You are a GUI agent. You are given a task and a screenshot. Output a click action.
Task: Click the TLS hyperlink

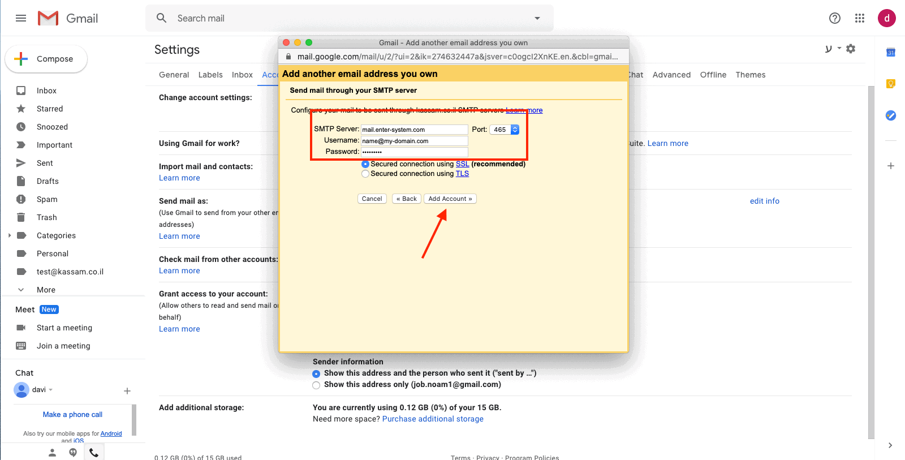click(x=462, y=174)
